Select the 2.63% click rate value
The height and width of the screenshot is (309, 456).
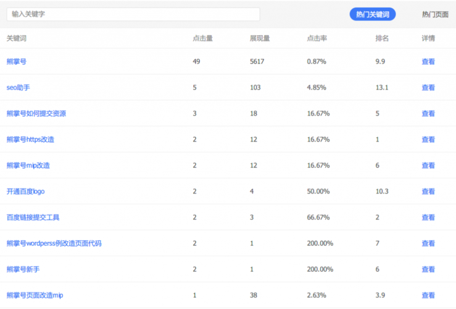[317, 295]
